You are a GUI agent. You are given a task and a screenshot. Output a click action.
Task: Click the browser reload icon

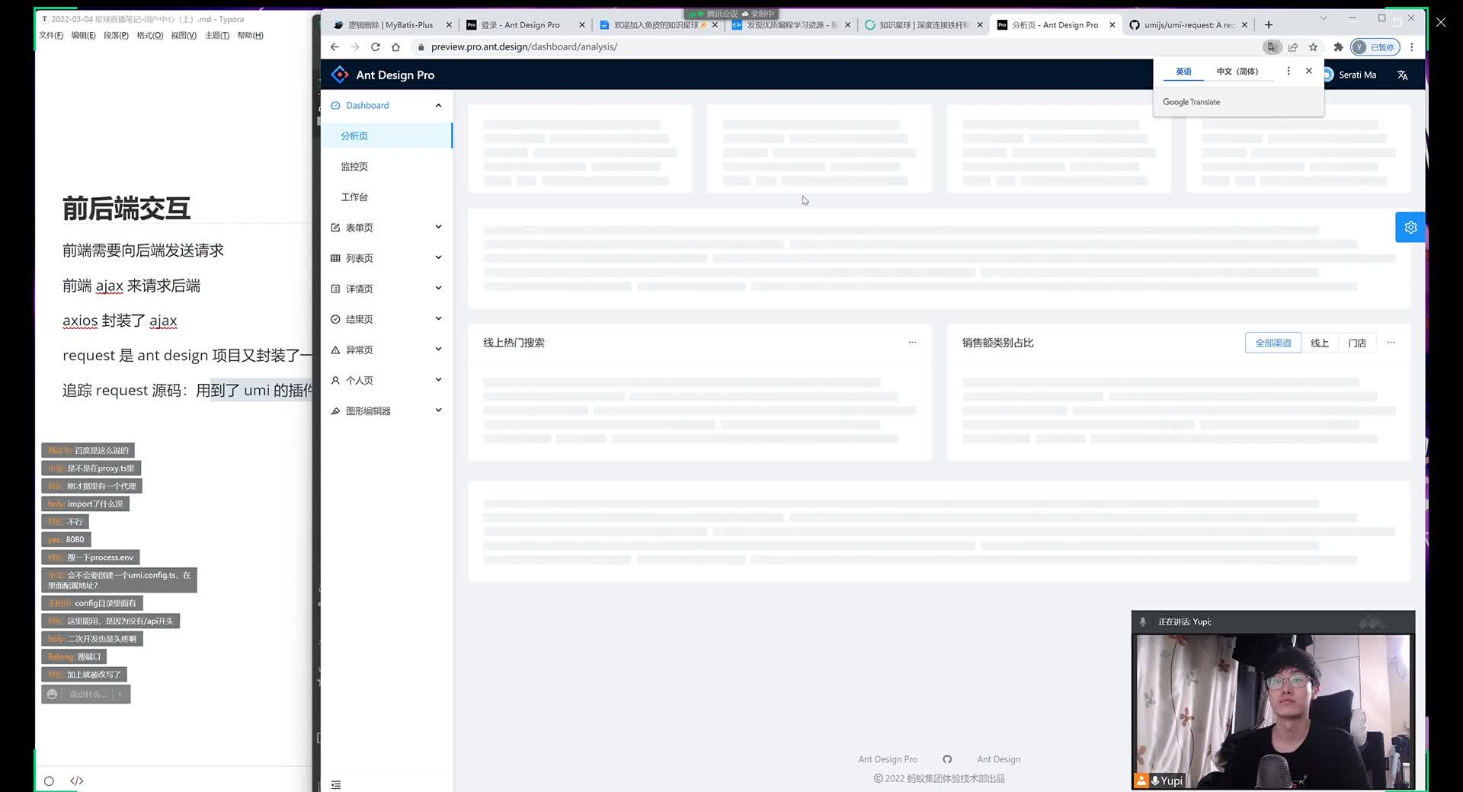[375, 47]
